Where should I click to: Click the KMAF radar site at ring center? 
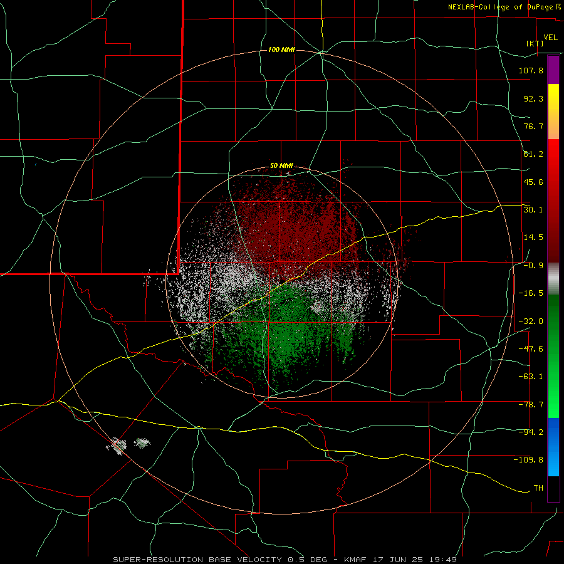coord(281,281)
